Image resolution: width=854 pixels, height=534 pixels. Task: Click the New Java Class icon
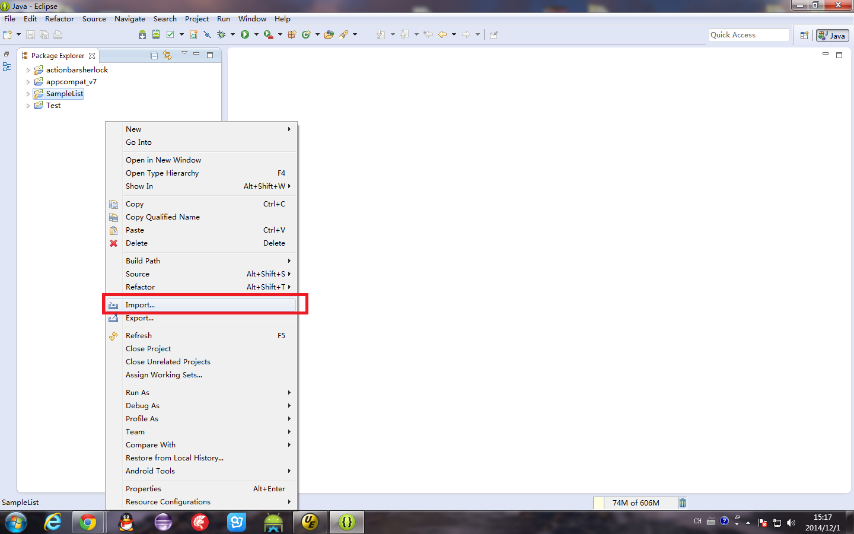pyautogui.click(x=306, y=34)
